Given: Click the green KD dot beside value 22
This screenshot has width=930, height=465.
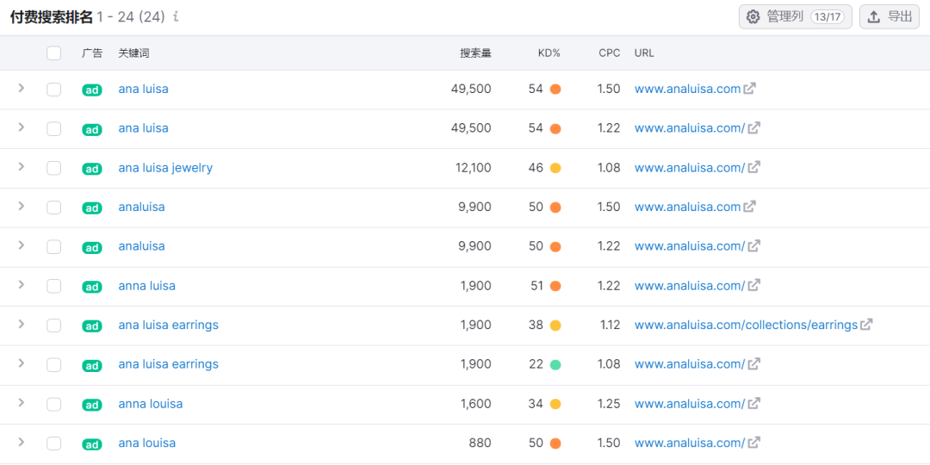Looking at the screenshot, I should (555, 364).
